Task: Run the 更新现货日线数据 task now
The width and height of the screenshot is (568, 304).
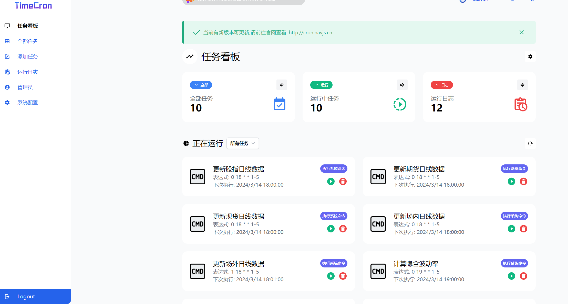Action: (x=331, y=229)
